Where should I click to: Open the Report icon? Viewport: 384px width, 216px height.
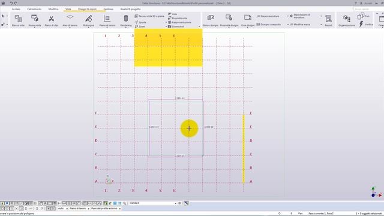point(328,20)
